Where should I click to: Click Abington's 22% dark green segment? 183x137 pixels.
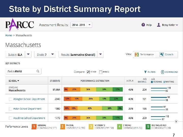pyautogui.click(x=116, y=99)
